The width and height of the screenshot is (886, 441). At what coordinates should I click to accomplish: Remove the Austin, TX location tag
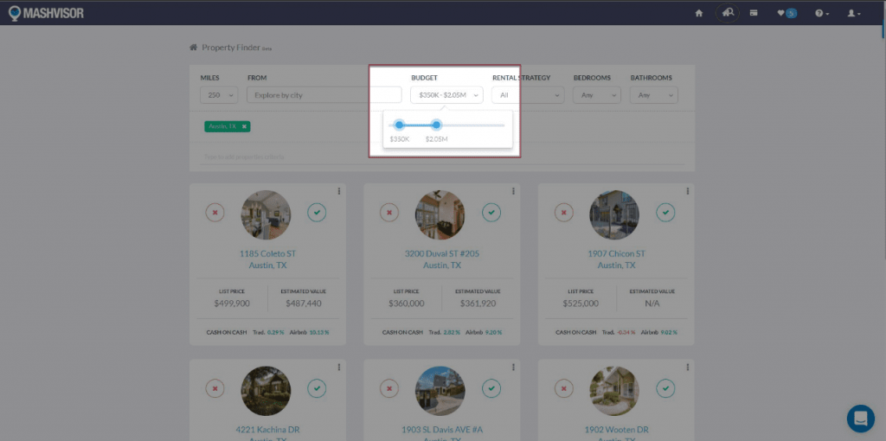pos(245,126)
